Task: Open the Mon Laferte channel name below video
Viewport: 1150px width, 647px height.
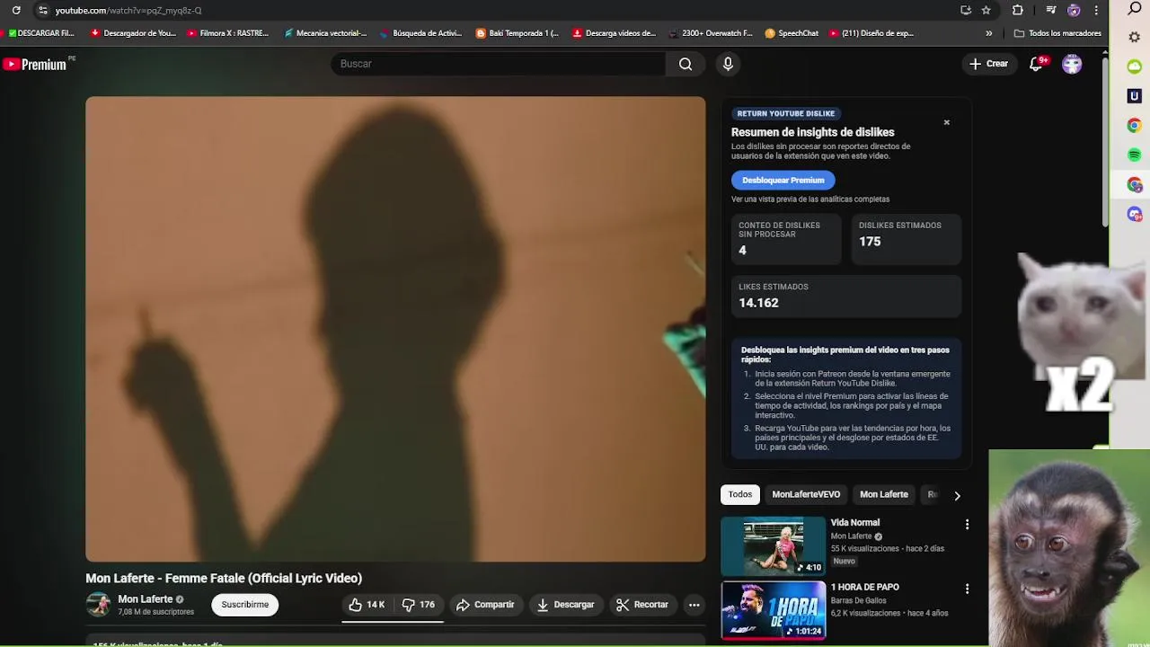Action: [x=146, y=599]
